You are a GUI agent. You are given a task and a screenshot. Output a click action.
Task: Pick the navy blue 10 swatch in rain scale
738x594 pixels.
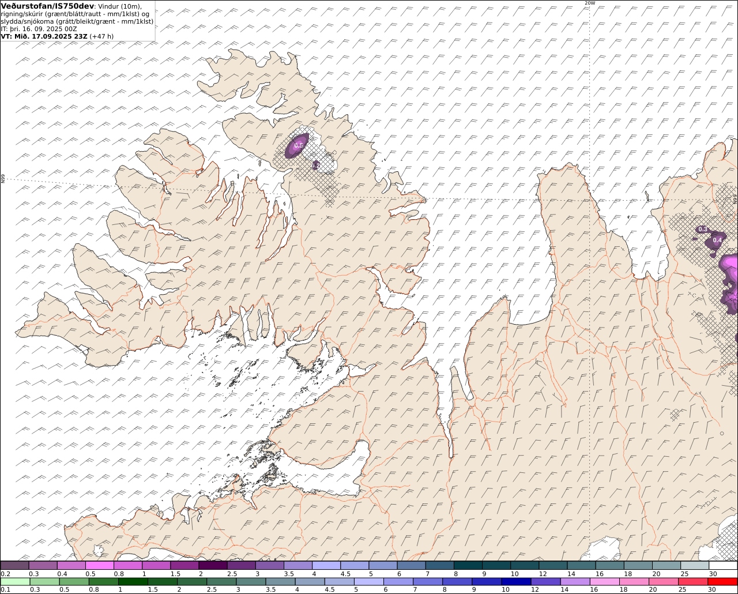tap(516, 581)
